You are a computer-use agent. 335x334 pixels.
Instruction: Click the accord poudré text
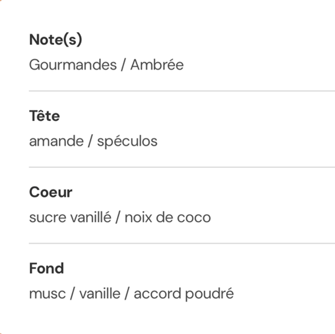click(184, 294)
